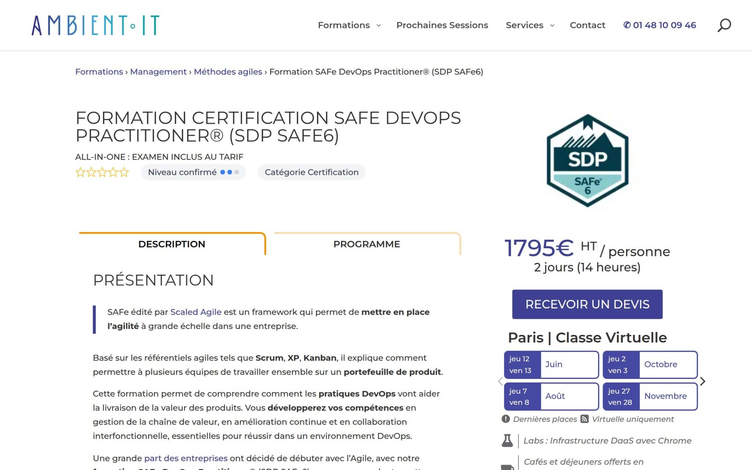Click the Ambient IT logo

tap(95, 25)
